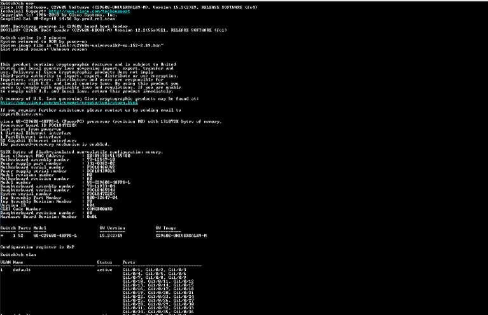Click the 'default' VLAN name
The image size is (488, 315).
coord(22,270)
